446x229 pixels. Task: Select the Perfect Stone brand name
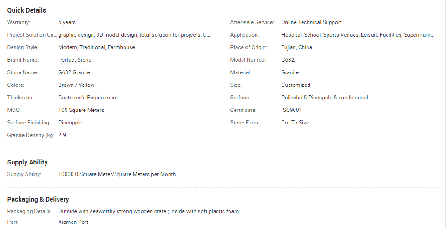coord(75,60)
